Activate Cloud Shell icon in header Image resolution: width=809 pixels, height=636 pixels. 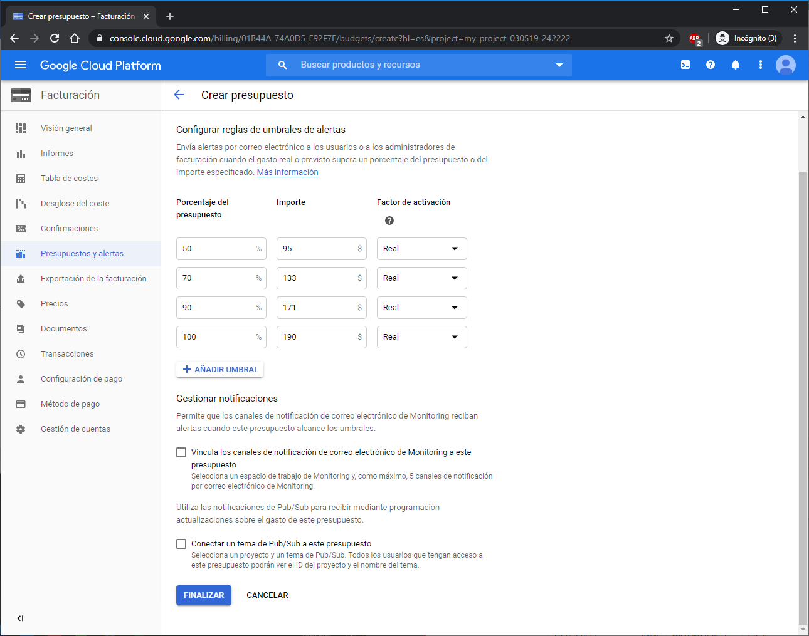click(x=685, y=65)
